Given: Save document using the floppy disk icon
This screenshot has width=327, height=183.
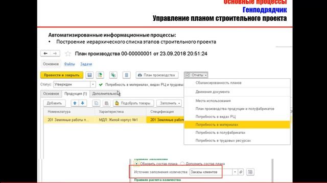Looking at the screenshot, I should tap(89, 75).
